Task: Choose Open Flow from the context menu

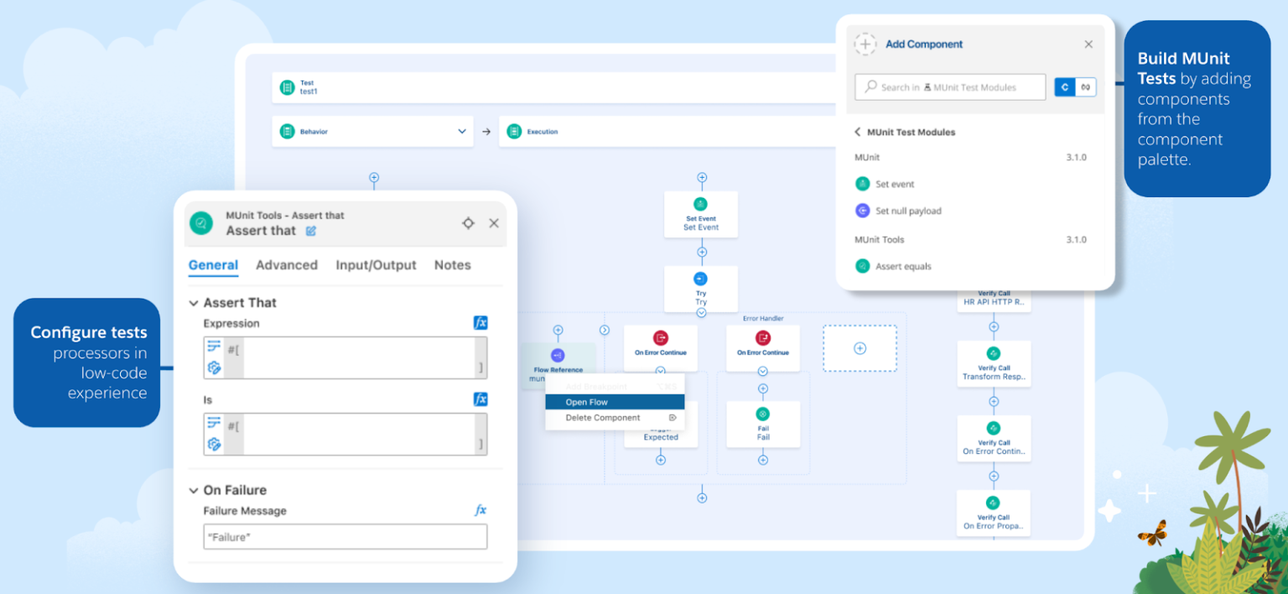Action: click(x=615, y=402)
